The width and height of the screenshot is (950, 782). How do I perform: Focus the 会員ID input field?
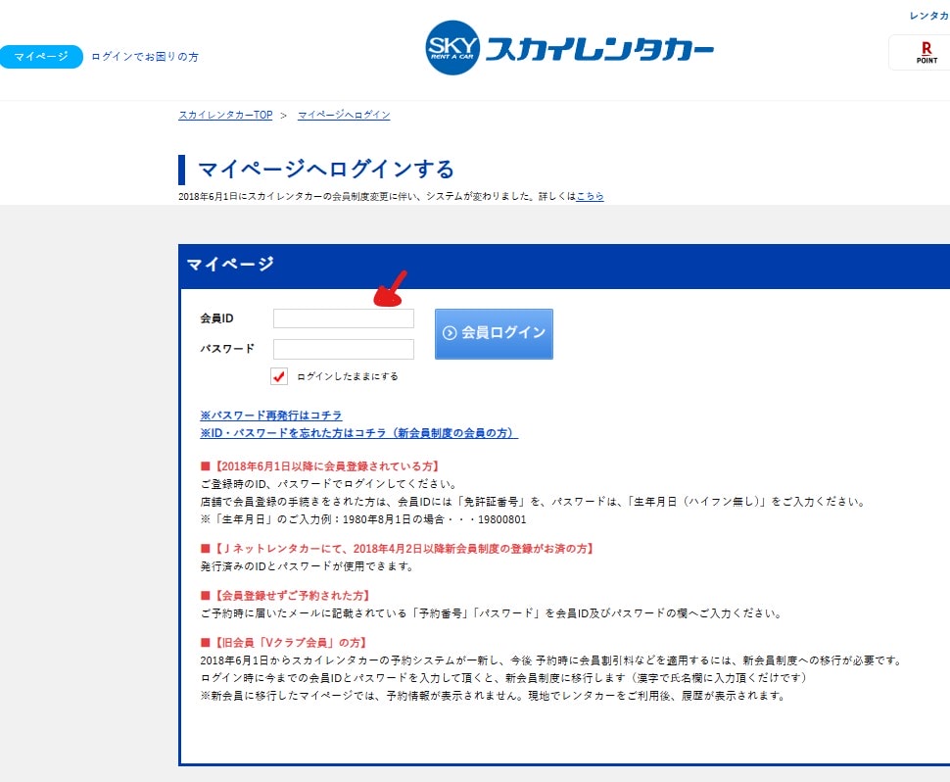coord(343,318)
